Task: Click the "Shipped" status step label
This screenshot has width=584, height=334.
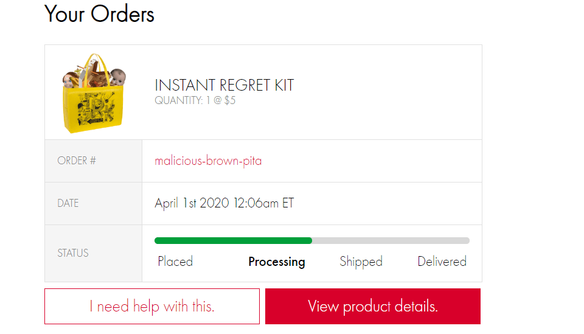Action: click(x=361, y=262)
